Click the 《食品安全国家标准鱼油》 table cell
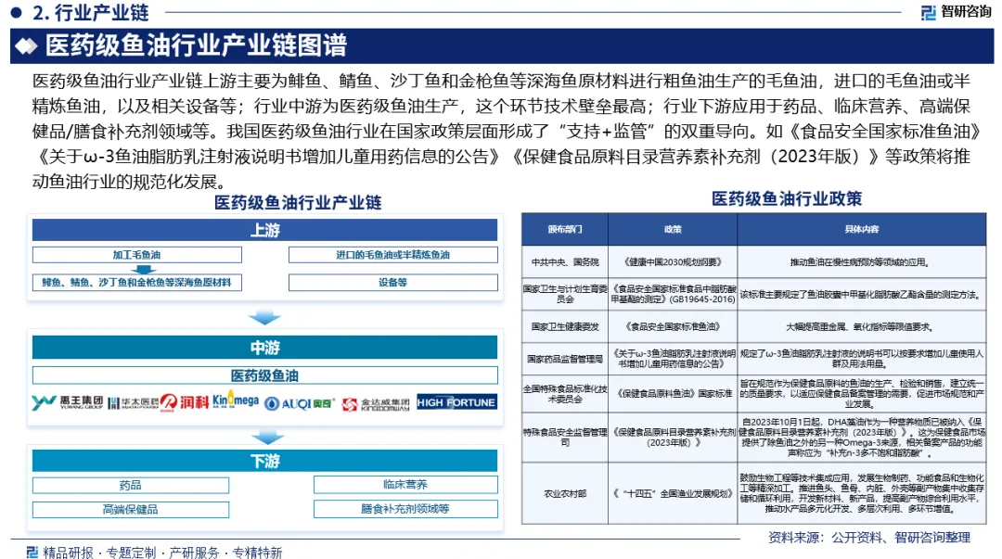 673,326
